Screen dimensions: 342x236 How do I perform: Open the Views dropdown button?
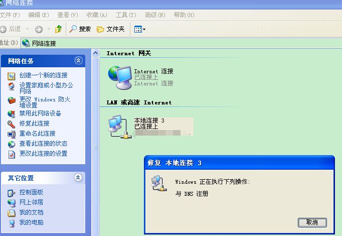pos(140,29)
